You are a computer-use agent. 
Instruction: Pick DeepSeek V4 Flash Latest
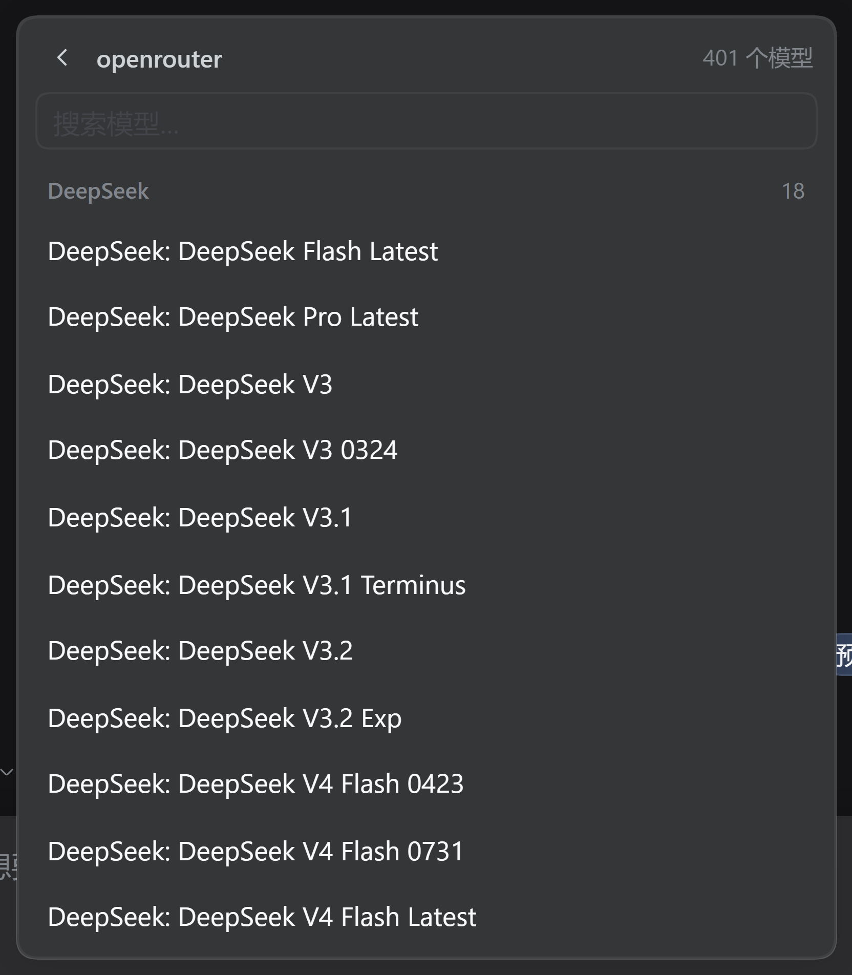(x=426, y=917)
